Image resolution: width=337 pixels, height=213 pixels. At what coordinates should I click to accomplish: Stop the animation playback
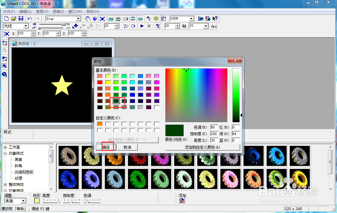pos(149,26)
